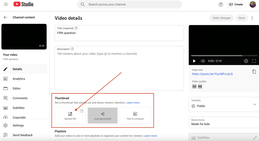Expand the Visibility dropdown

point(254,105)
